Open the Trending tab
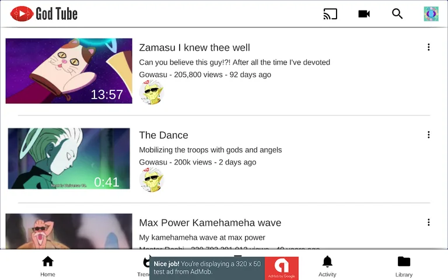This screenshot has height=280, width=448. pyautogui.click(x=143, y=266)
